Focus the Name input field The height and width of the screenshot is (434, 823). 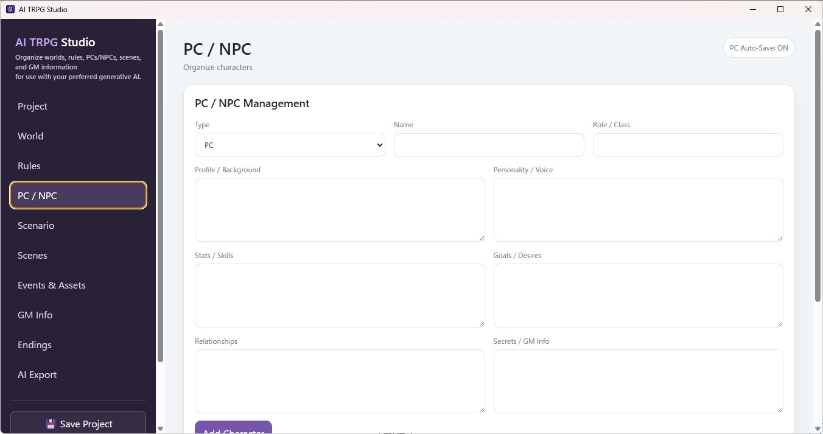489,145
